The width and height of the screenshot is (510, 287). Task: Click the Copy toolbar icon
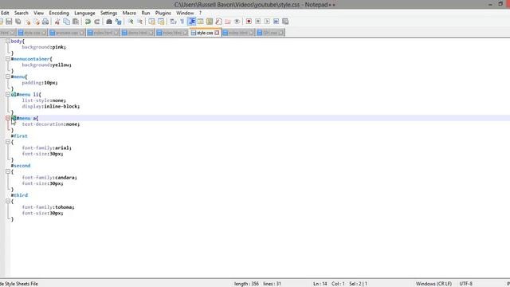(66, 22)
